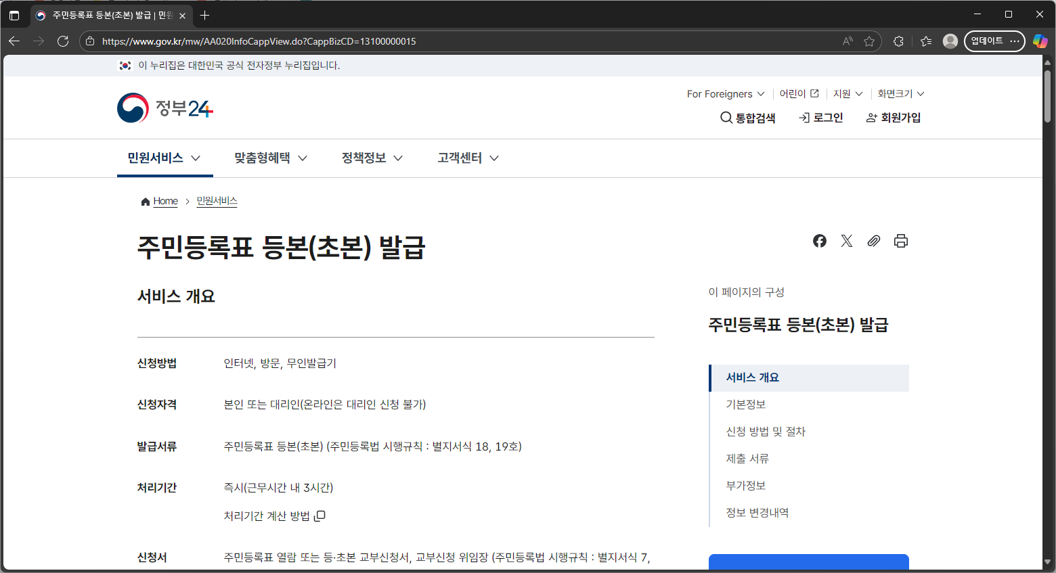1056x573 pixels.
Task: Open the 맞춤형혜택 menu
Action: (x=263, y=158)
